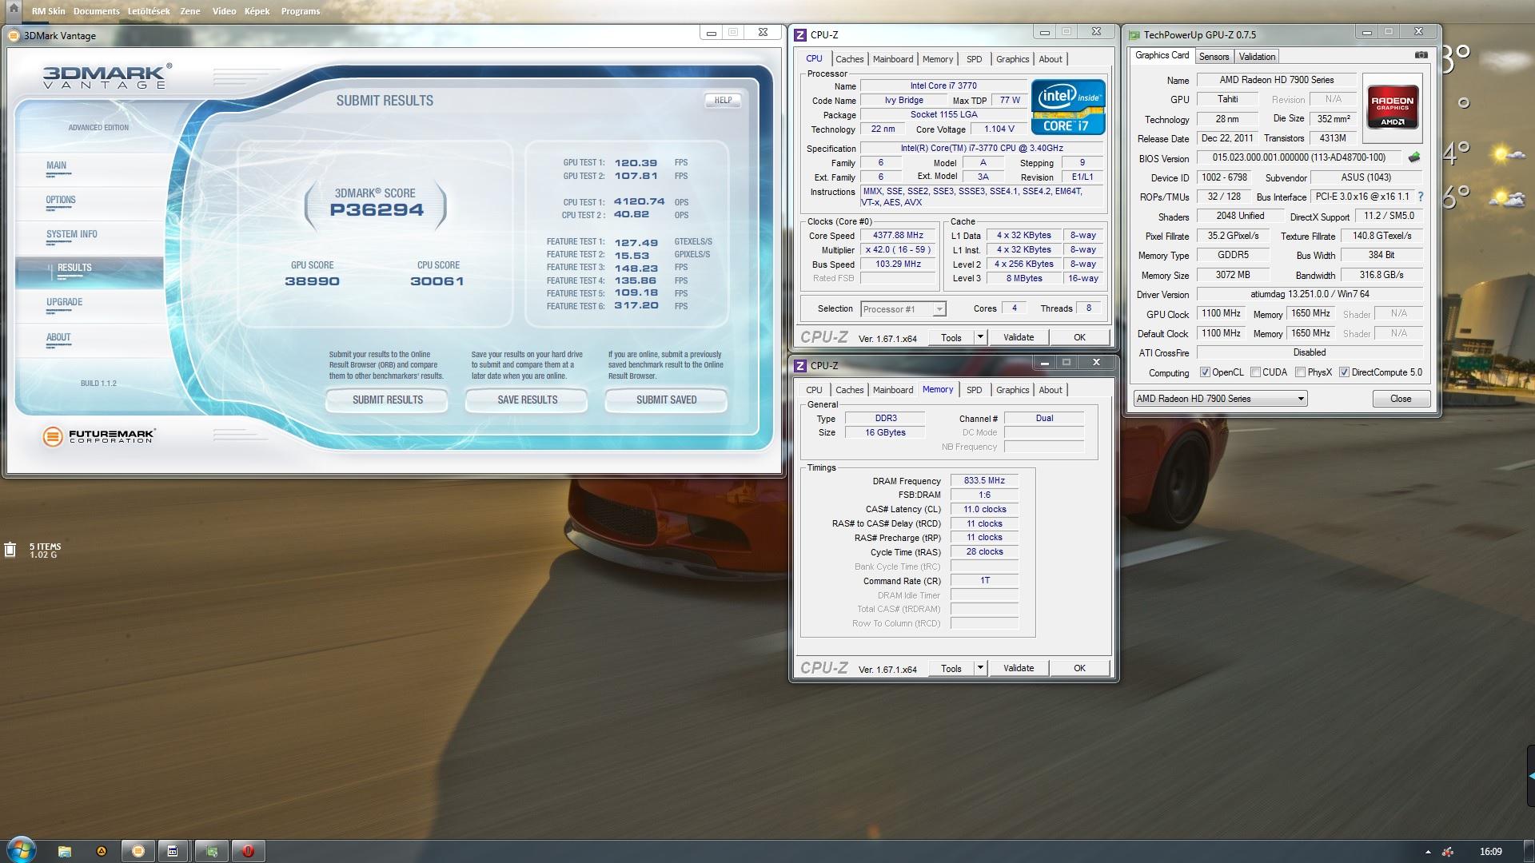
Task: Click the SAVE RESULTS button
Action: coord(527,400)
